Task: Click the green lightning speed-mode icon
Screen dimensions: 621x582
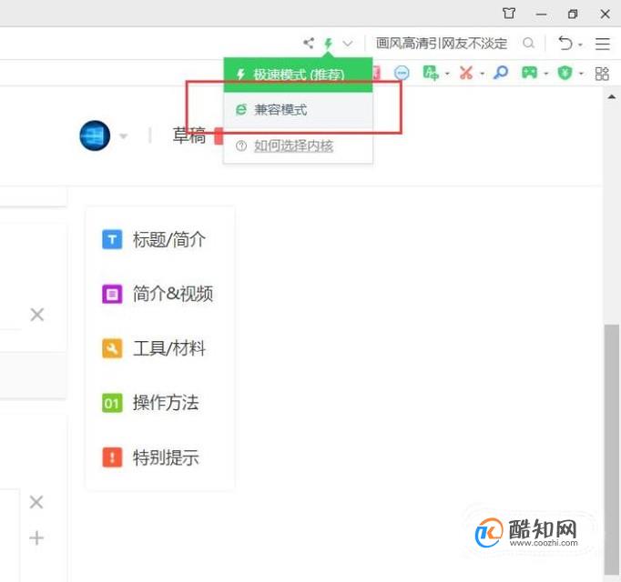Action: point(328,44)
